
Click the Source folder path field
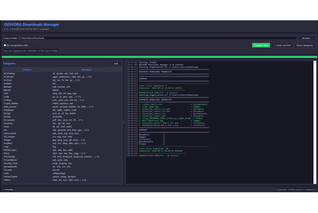click(x=157, y=38)
